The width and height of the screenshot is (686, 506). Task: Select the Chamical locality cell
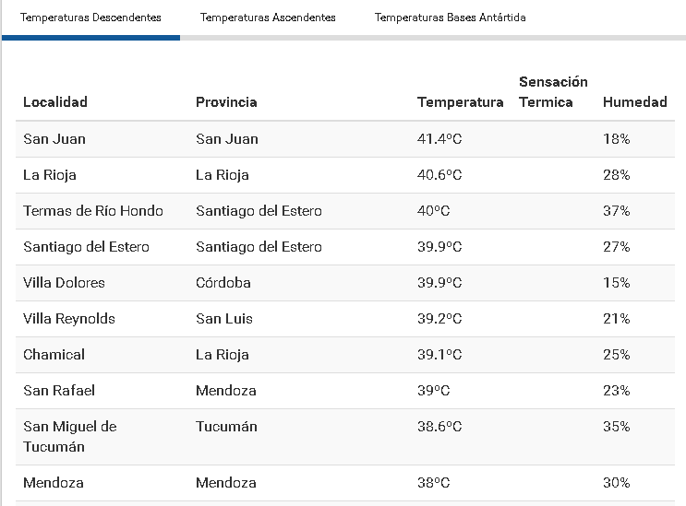click(x=54, y=355)
